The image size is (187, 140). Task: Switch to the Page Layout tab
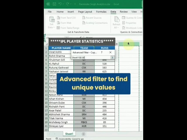click(85, 12)
